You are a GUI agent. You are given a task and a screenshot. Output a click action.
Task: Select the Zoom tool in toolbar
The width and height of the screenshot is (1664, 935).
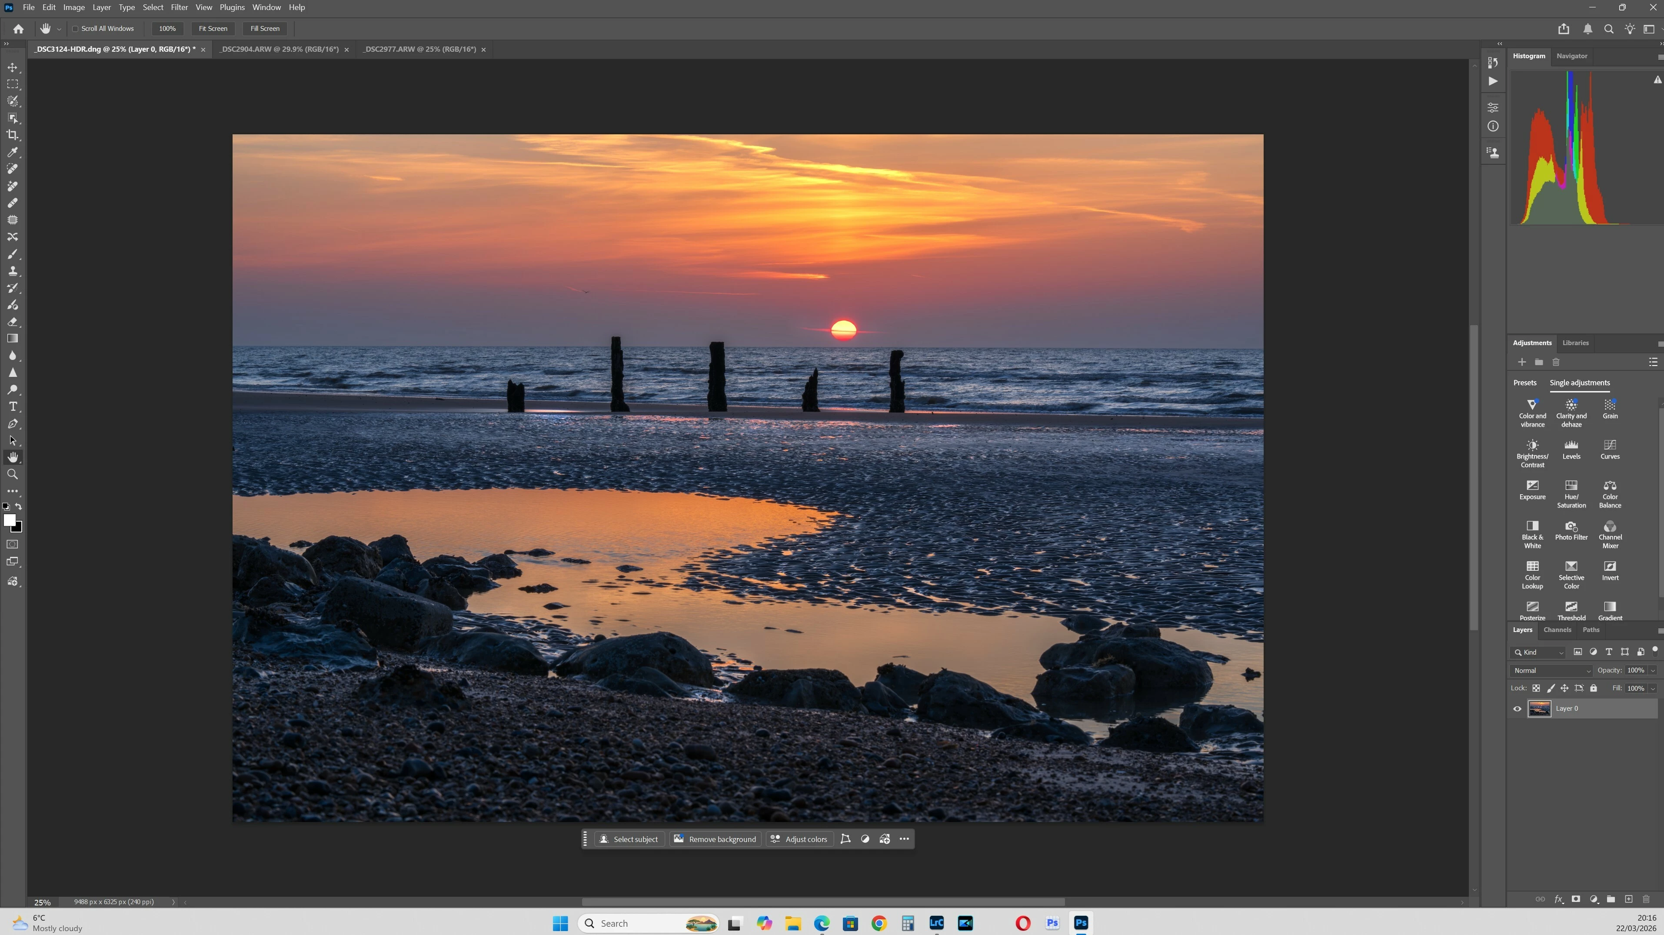tap(12, 474)
